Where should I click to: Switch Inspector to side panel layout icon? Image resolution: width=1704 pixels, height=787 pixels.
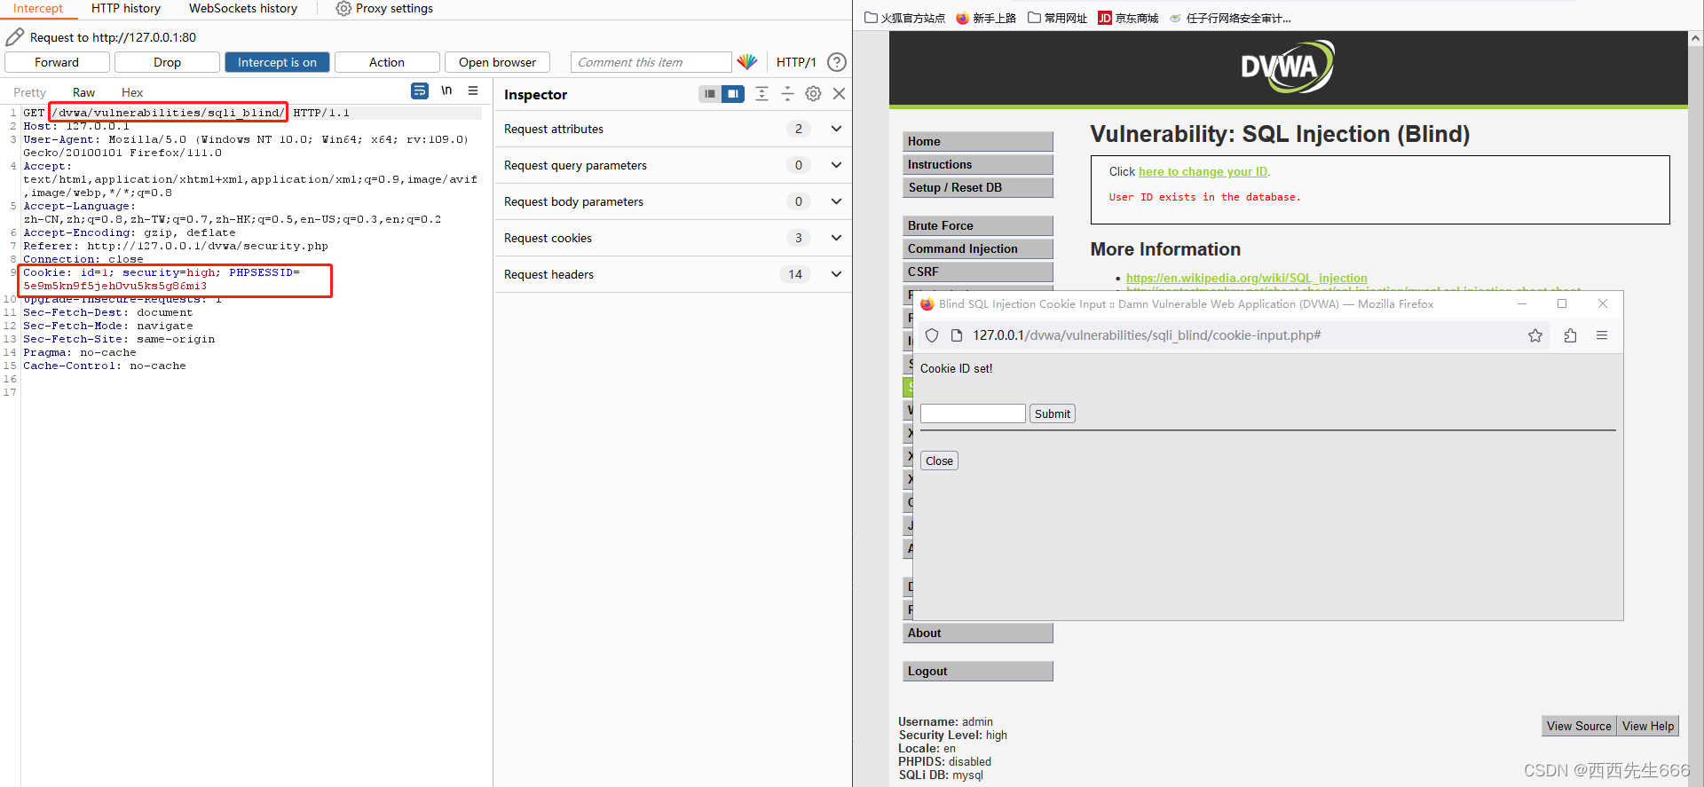pos(733,94)
